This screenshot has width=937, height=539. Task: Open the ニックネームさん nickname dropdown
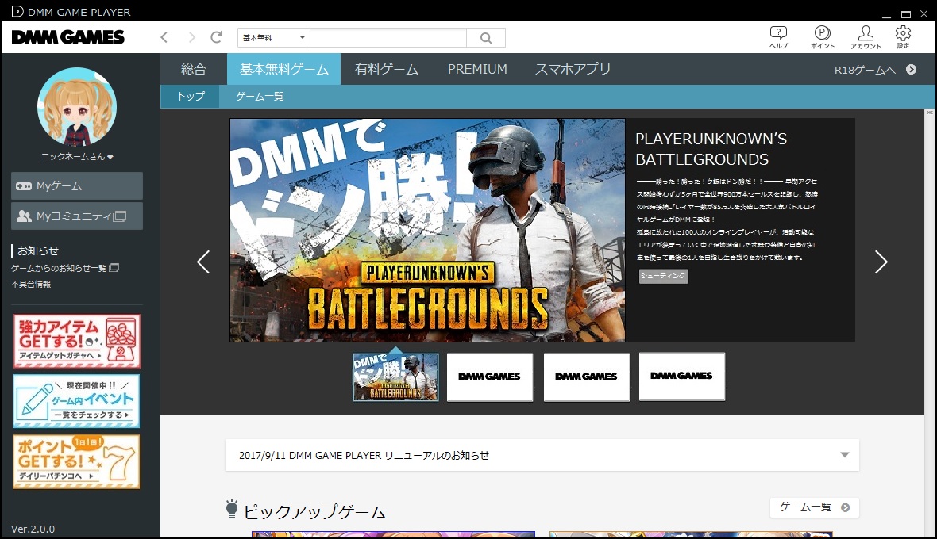point(76,155)
